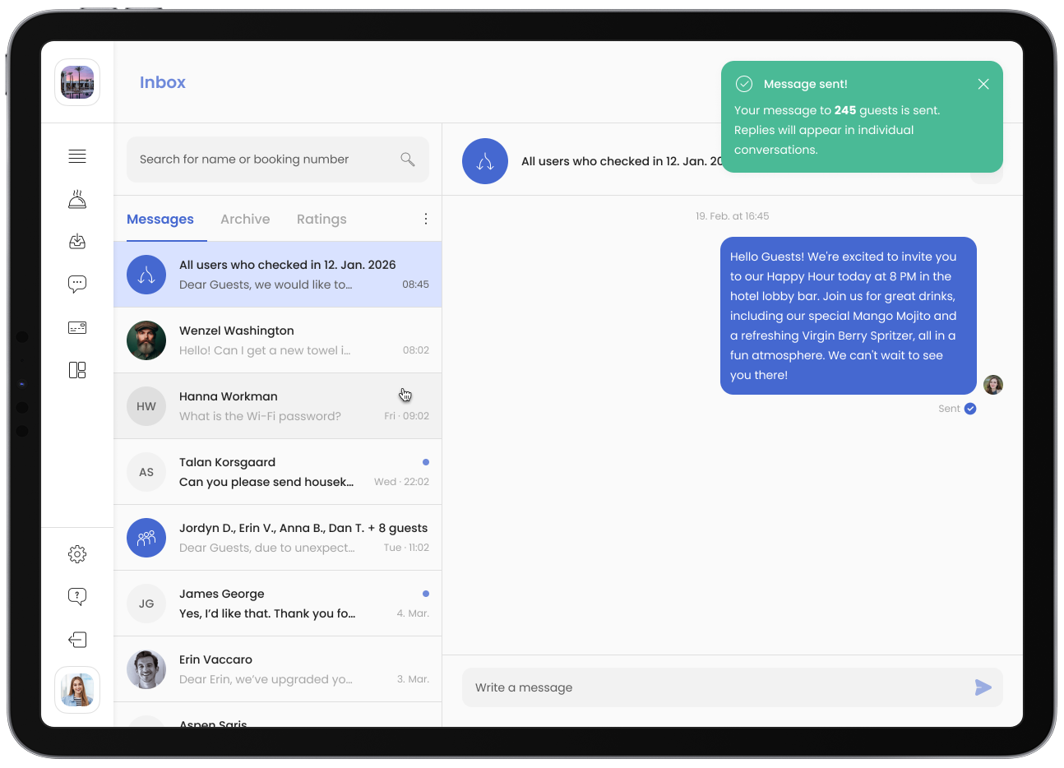Open the three-dot menu beside Ratings
The image size is (1064, 768).
click(x=426, y=218)
